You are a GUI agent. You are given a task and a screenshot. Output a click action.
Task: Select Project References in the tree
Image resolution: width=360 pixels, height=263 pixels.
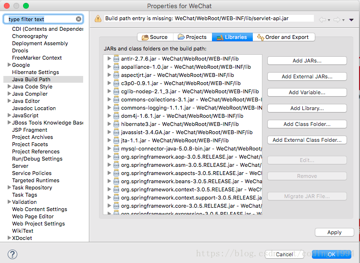click(36, 151)
